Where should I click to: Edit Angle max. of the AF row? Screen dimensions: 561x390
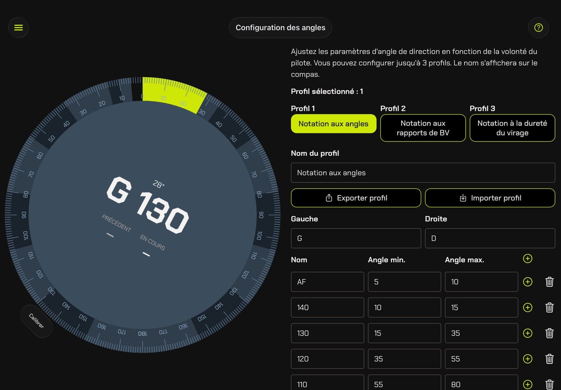click(481, 282)
